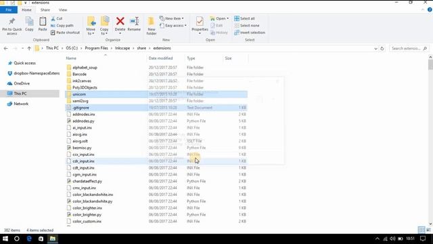Navigate to Inkscape in breadcrumb
This screenshot has height=244, width=433.
click(x=122, y=48)
